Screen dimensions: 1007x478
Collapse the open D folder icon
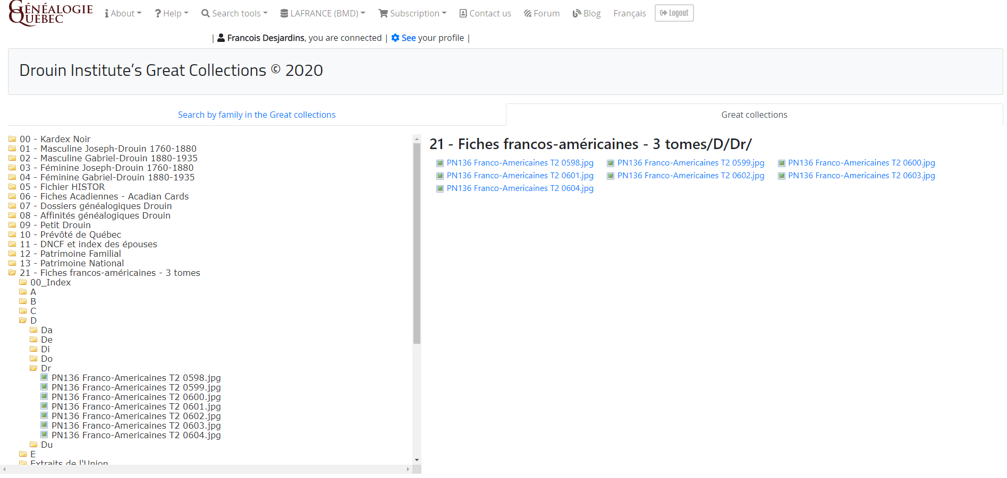coord(23,320)
